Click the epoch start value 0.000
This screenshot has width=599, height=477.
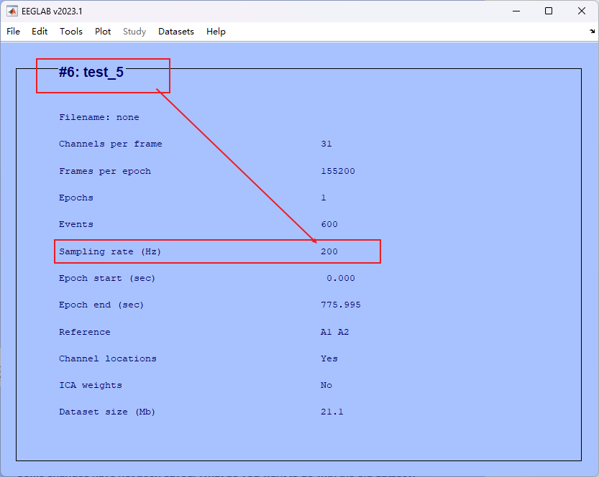tap(341, 278)
